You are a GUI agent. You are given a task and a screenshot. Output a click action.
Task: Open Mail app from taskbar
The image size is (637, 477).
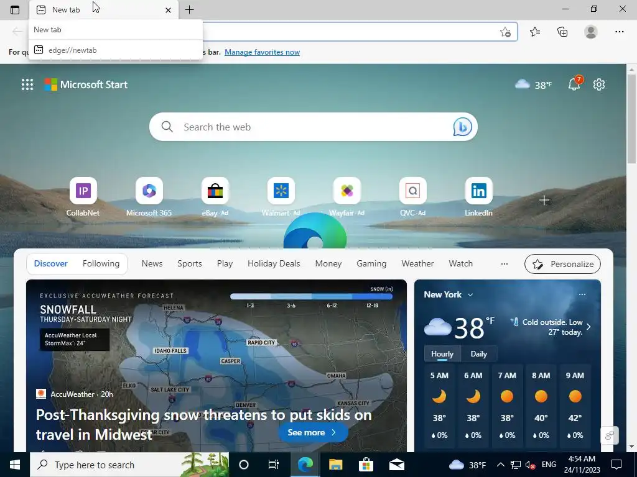click(x=397, y=465)
